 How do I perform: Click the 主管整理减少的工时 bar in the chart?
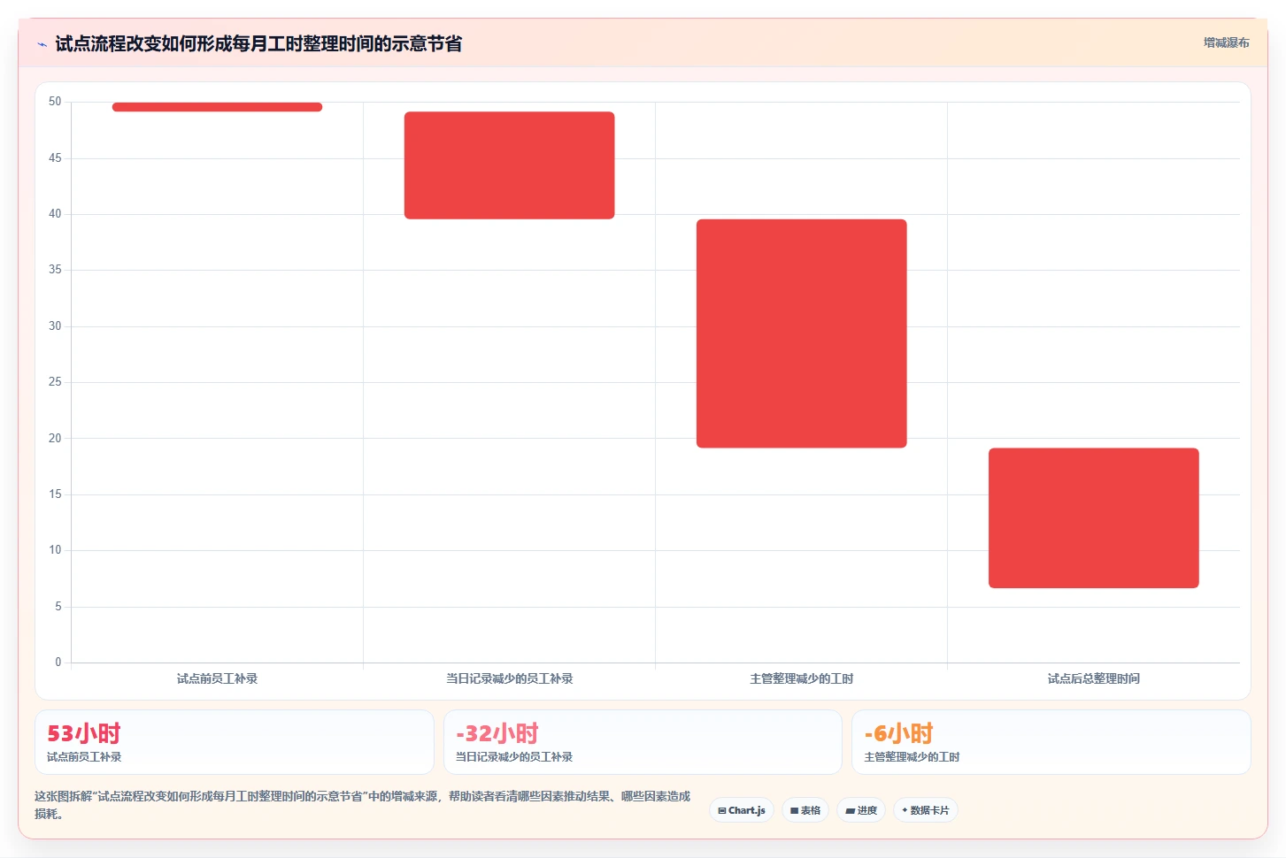[801, 333]
